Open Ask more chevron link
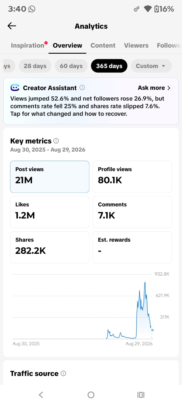 pos(154,88)
